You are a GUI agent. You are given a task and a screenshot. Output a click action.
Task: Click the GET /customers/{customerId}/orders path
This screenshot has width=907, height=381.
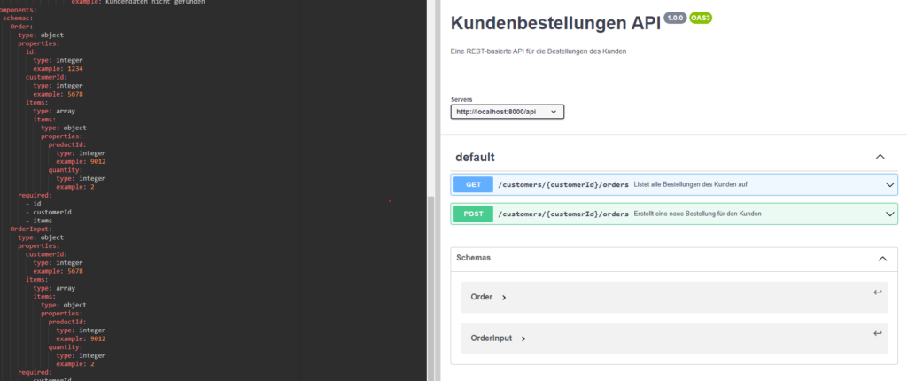point(563,184)
